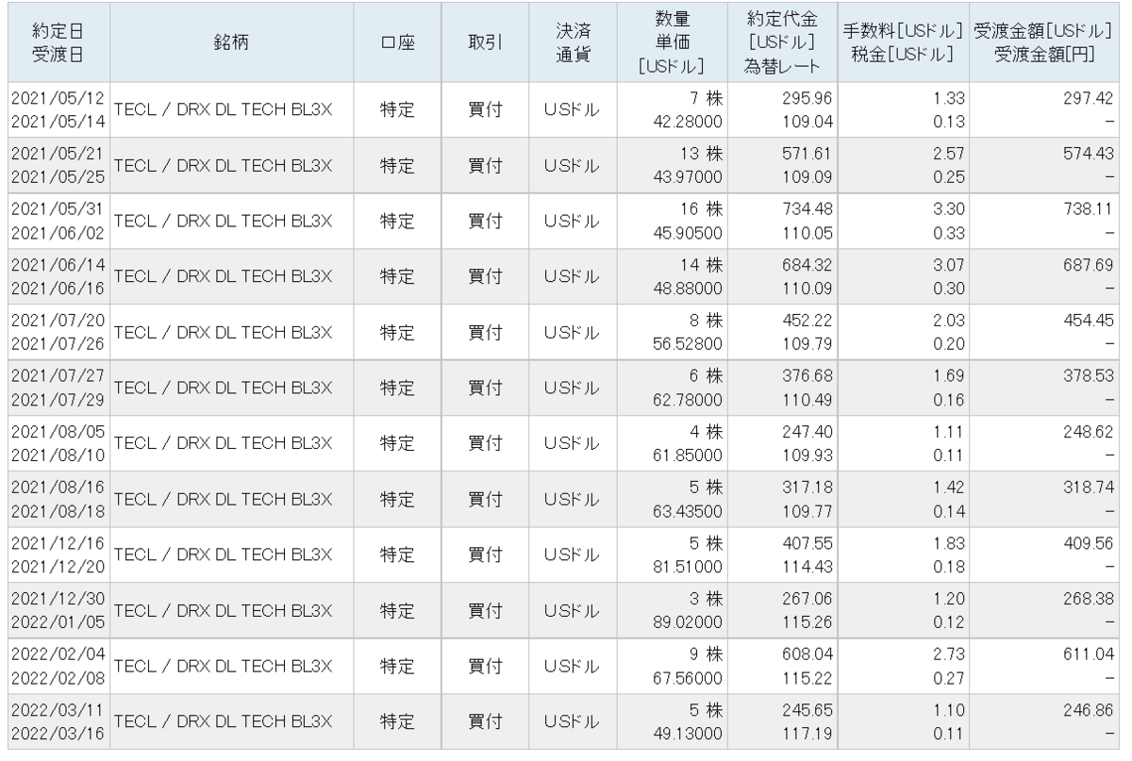The height and width of the screenshot is (761, 1132).
Task: Click the trade amount 571.61
Action: point(809,155)
